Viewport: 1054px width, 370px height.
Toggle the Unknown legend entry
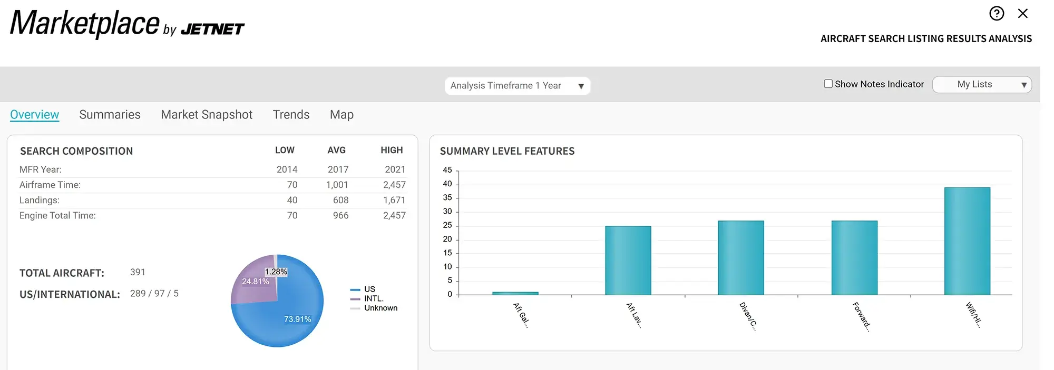click(x=380, y=308)
